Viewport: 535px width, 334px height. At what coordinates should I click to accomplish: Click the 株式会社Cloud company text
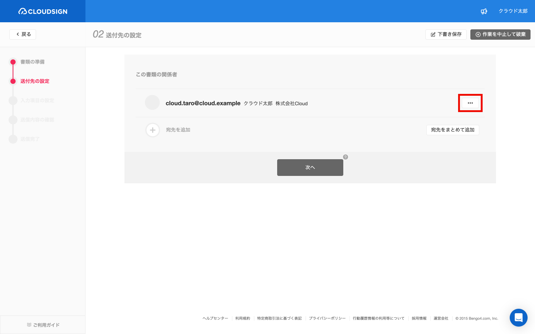(292, 104)
